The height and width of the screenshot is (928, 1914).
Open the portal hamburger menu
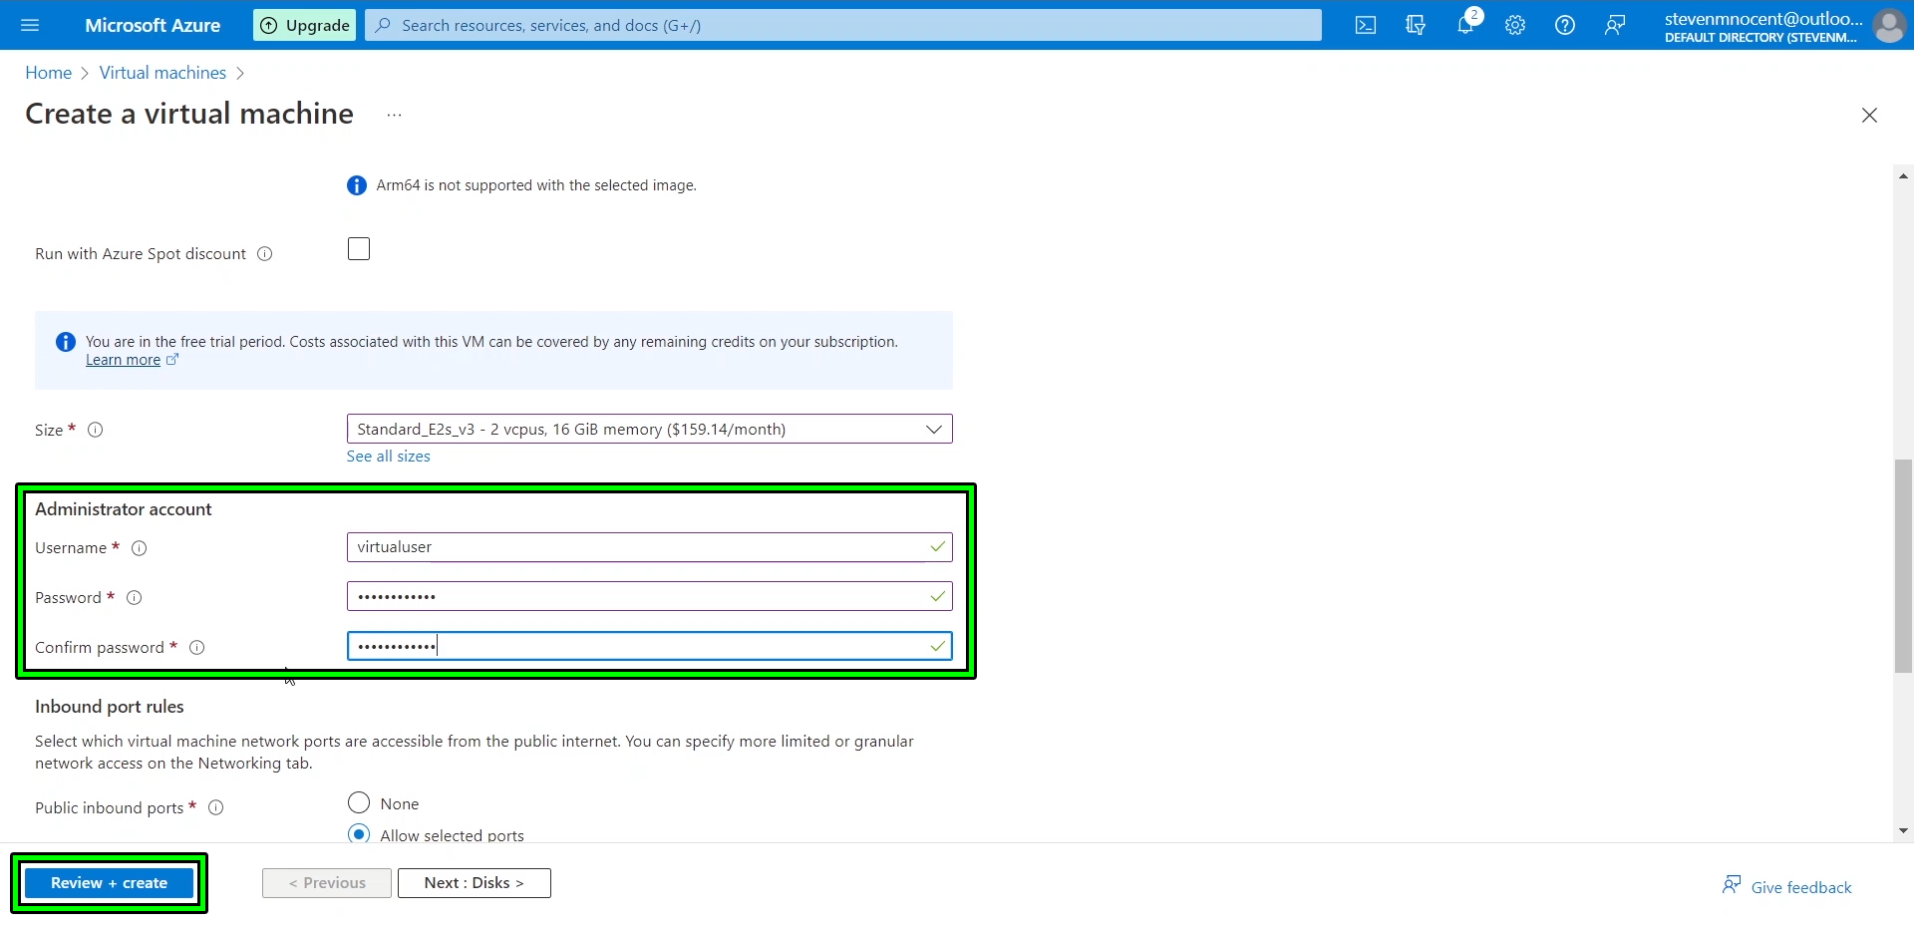tap(30, 25)
